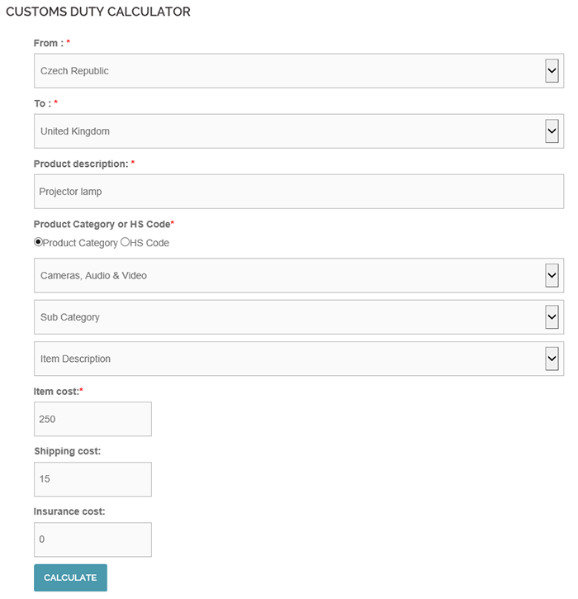The height and width of the screenshot is (599, 578).
Task: Click the "Insurance cost:" label text
Action: [x=69, y=511]
